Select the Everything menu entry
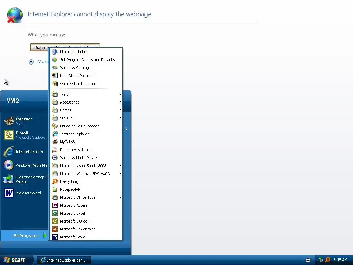The width and height of the screenshot is (353, 265). (87, 181)
